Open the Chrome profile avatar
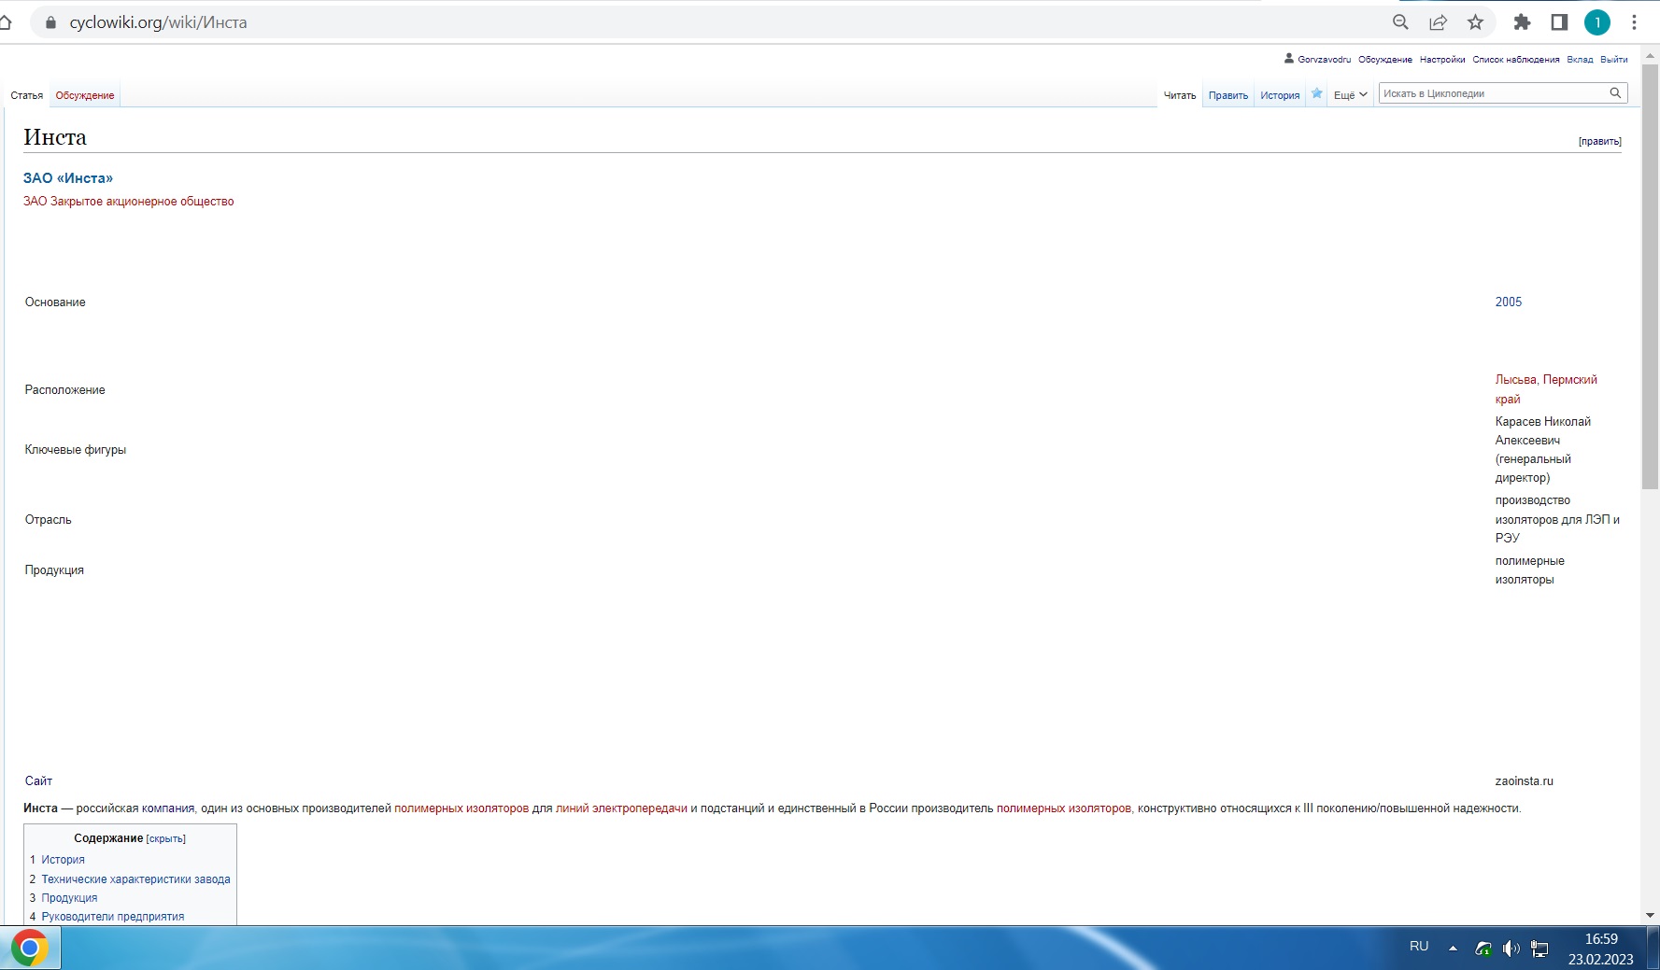Screen dimensions: 1660x970 pos(1596,22)
